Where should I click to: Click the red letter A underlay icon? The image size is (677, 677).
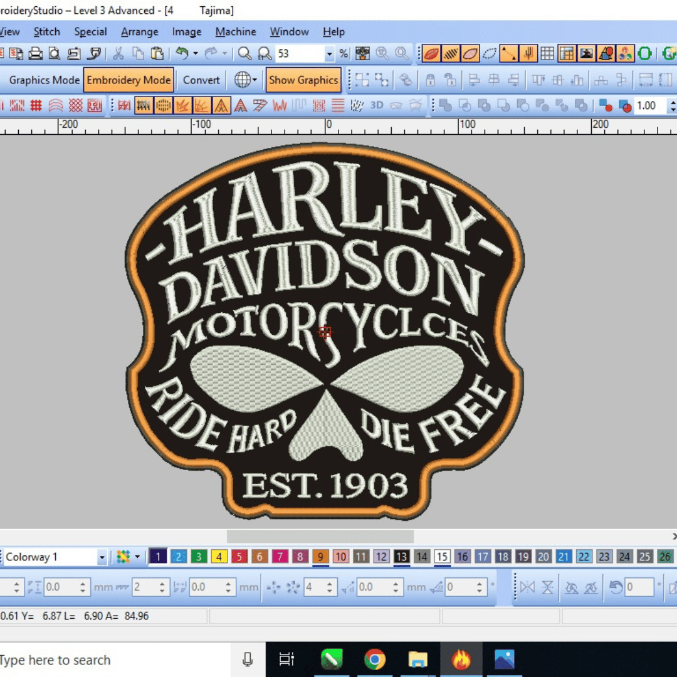pyautogui.click(x=241, y=105)
